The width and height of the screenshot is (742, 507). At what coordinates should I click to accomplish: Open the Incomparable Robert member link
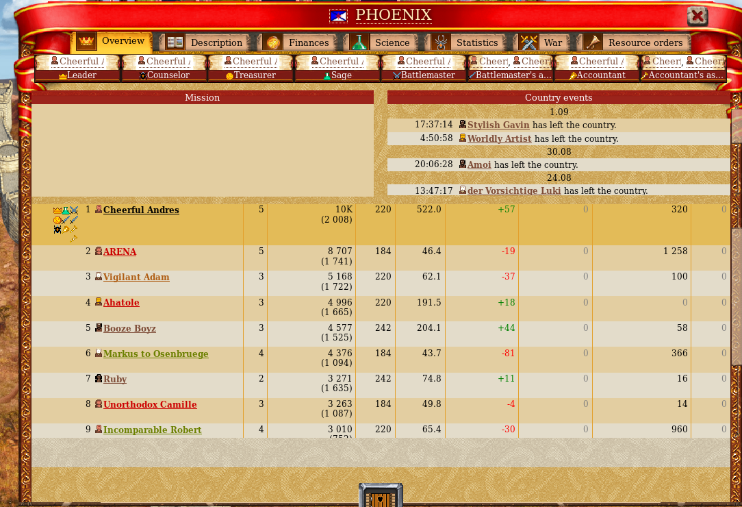click(153, 430)
